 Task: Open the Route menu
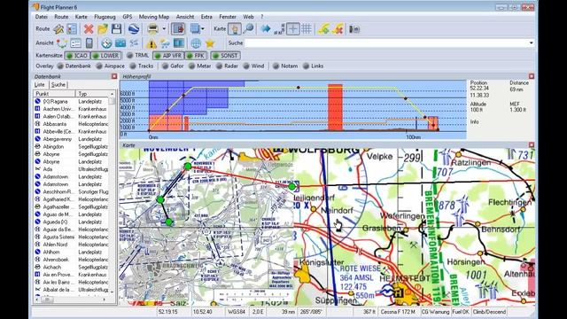pos(61,17)
